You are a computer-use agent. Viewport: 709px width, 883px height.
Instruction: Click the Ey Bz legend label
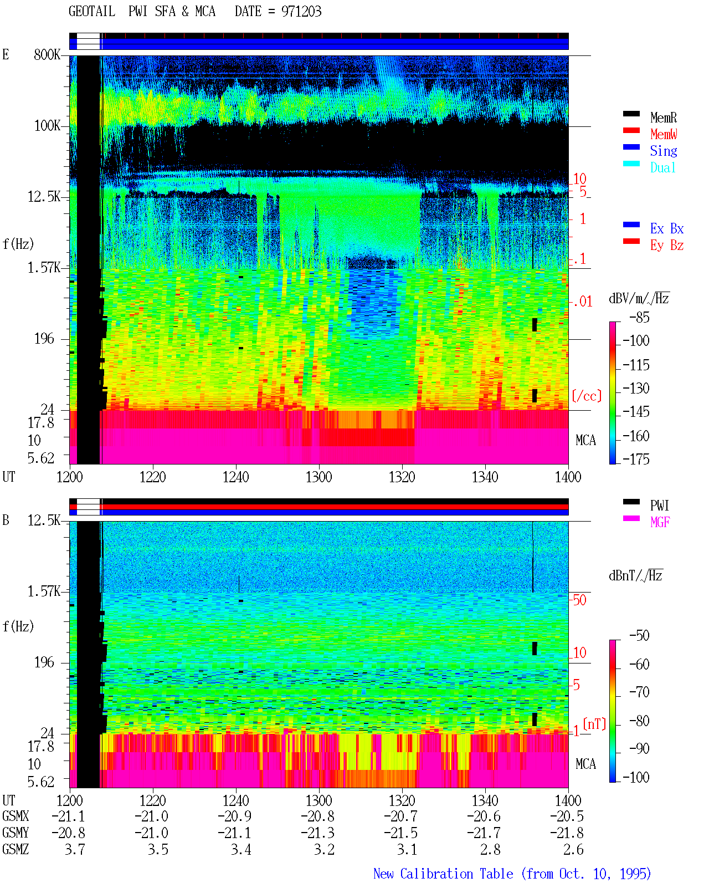pyautogui.click(x=667, y=245)
